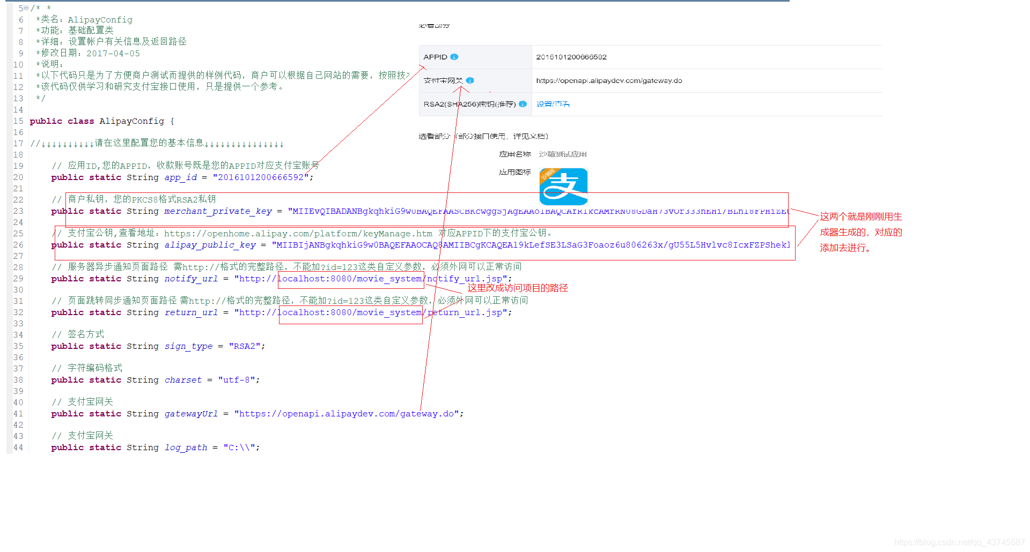Click line number 15 in the gutter
Viewport: 1030px width, 552px height.
click(18, 121)
